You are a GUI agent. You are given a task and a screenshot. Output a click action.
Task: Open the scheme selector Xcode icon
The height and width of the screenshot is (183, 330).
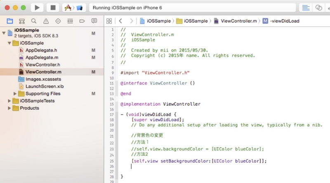[x=68, y=8]
